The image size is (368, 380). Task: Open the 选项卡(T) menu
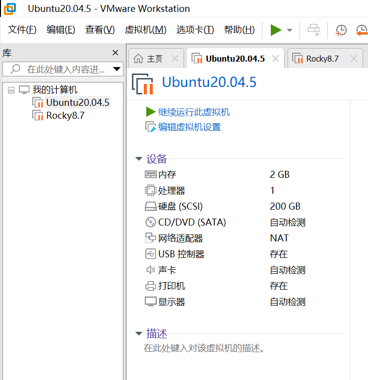195,30
